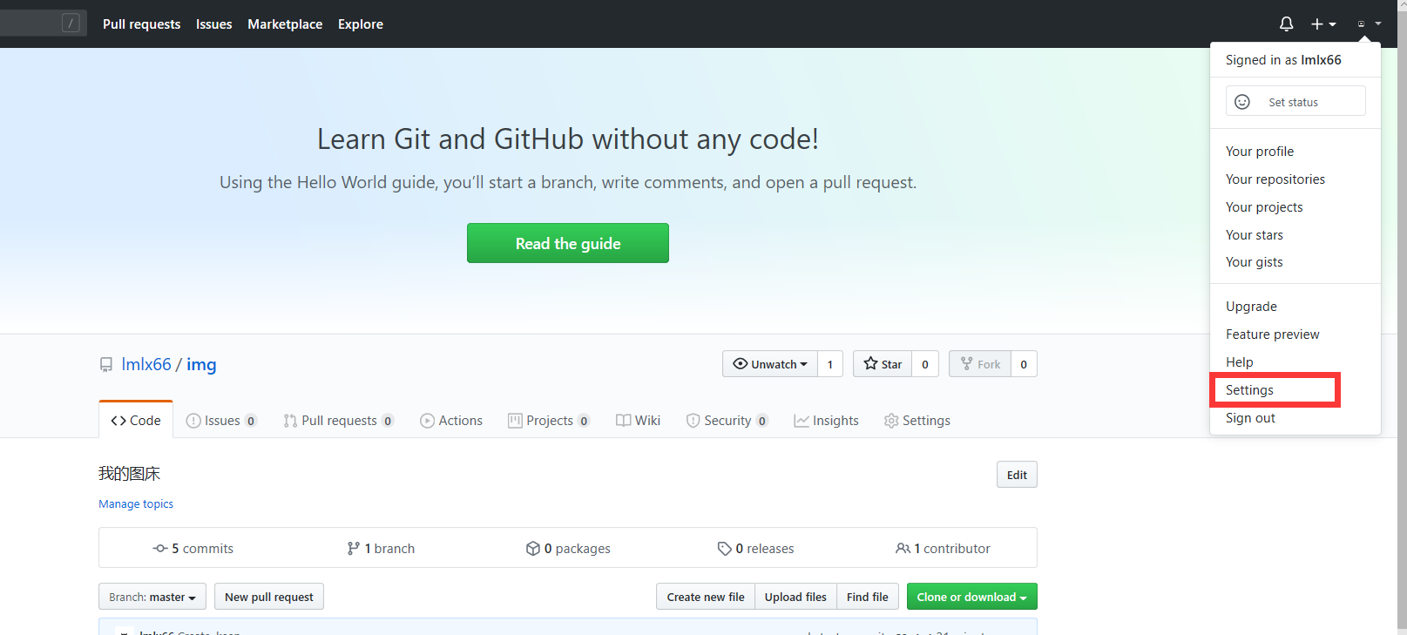View the fork count of 0

tap(1024, 364)
